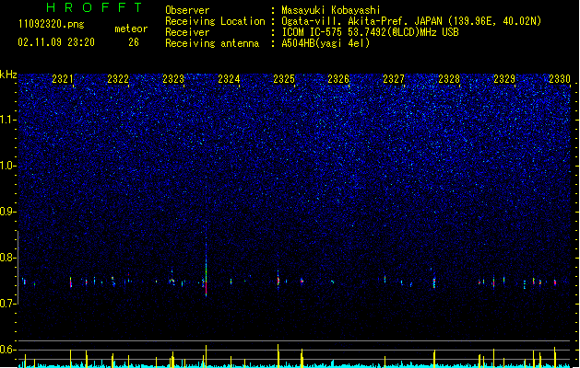Select the filename 11092320.png

pos(52,24)
